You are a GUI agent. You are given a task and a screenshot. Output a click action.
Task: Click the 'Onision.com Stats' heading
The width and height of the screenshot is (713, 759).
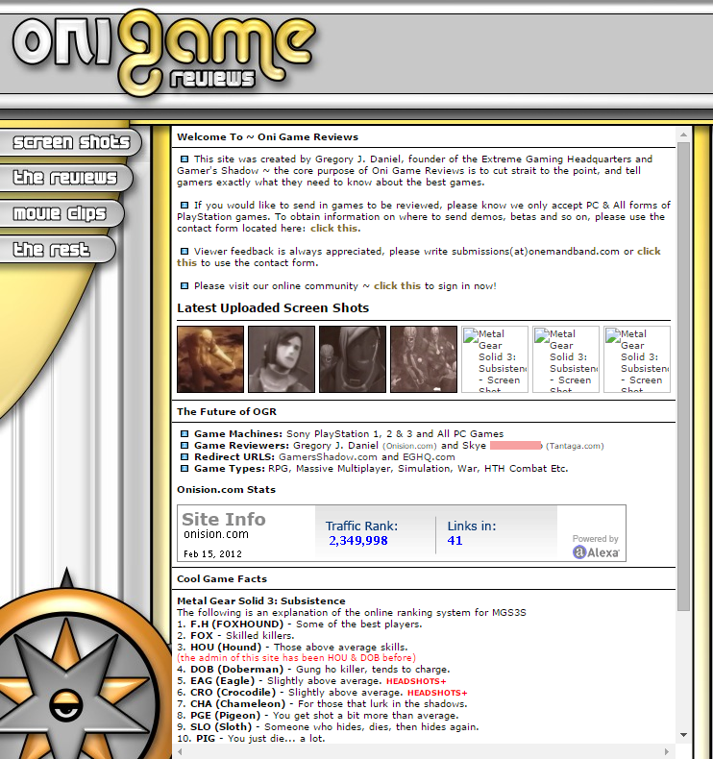226,490
